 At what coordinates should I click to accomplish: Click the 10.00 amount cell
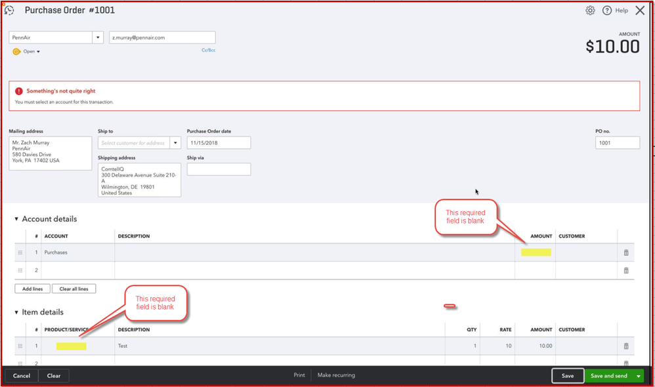coord(535,346)
